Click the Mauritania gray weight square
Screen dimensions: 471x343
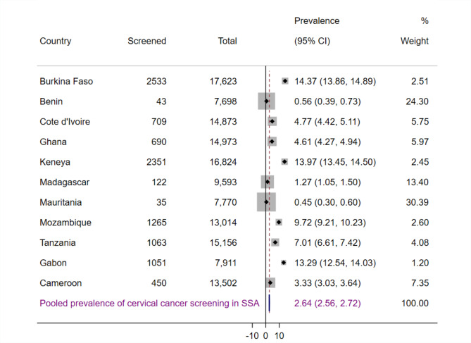pyautogui.click(x=266, y=202)
